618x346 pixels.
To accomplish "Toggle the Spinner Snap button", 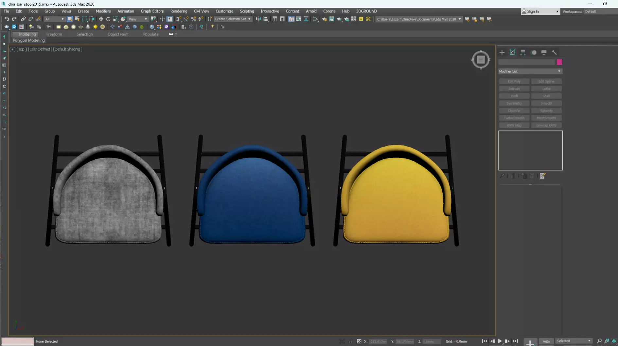I will pyautogui.click(x=201, y=19).
